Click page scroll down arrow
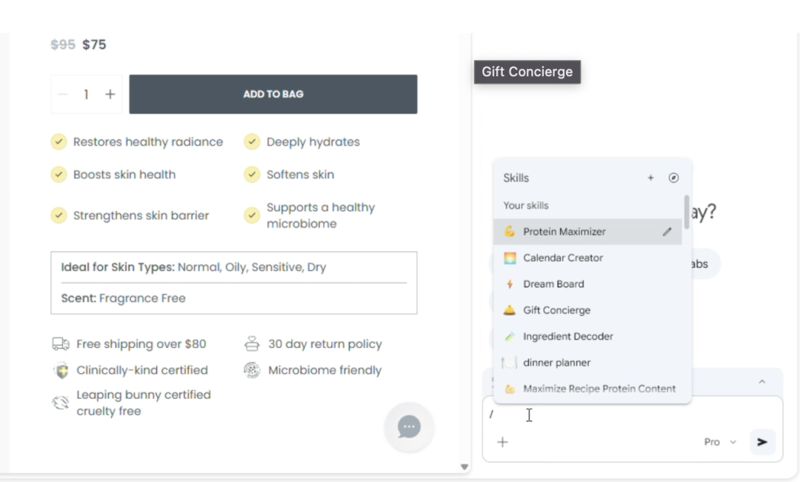The image size is (800, 482). [464, 467]
